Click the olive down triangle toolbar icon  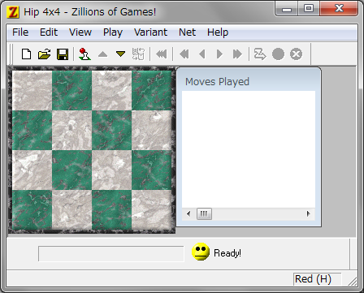click(120, 54)
